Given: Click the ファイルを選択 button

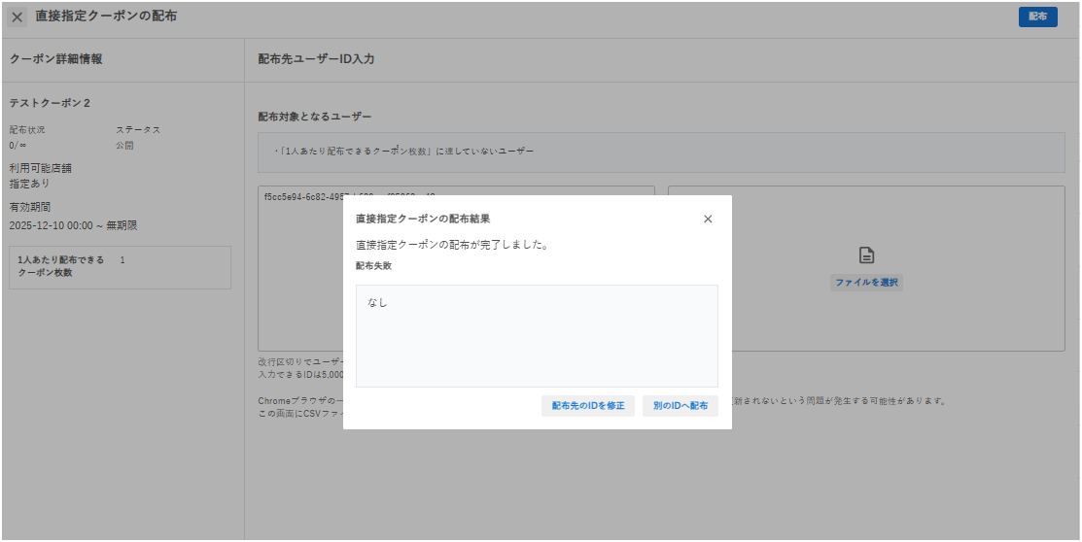Looking at the screenshot, I should (x=866, y=283).
